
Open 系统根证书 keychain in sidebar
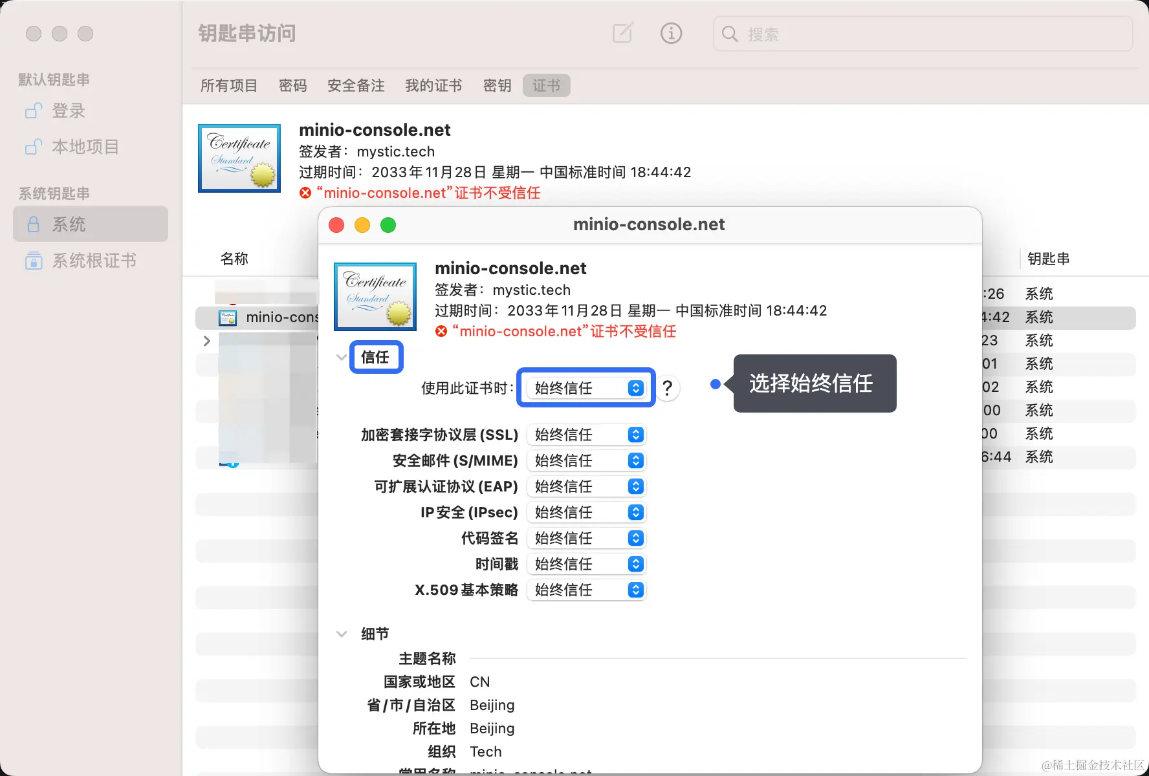[91, 261]
